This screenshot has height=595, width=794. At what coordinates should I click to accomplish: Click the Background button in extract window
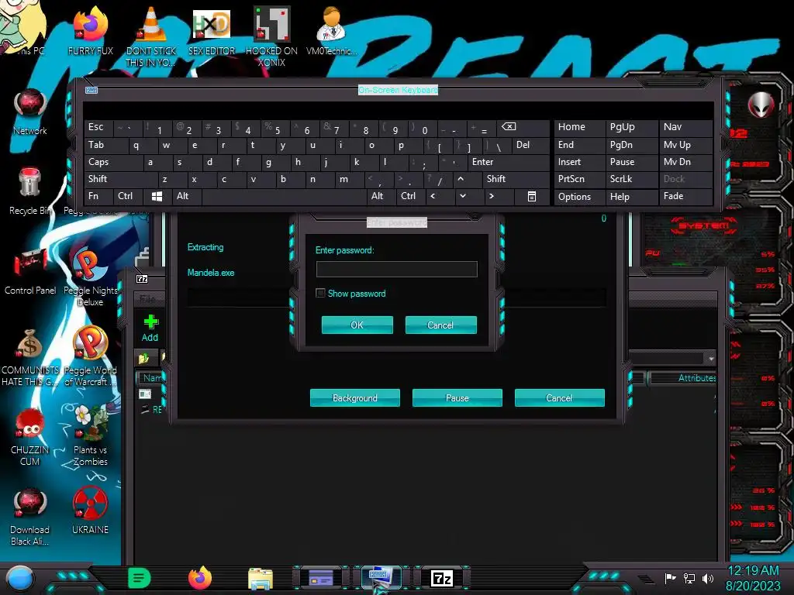354,397
